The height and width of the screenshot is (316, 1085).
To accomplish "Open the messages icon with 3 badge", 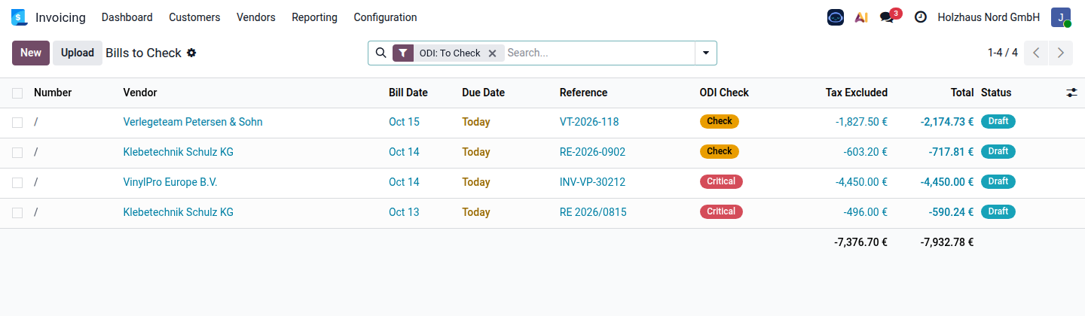I will pyautogui.click(x=888, y=17).
